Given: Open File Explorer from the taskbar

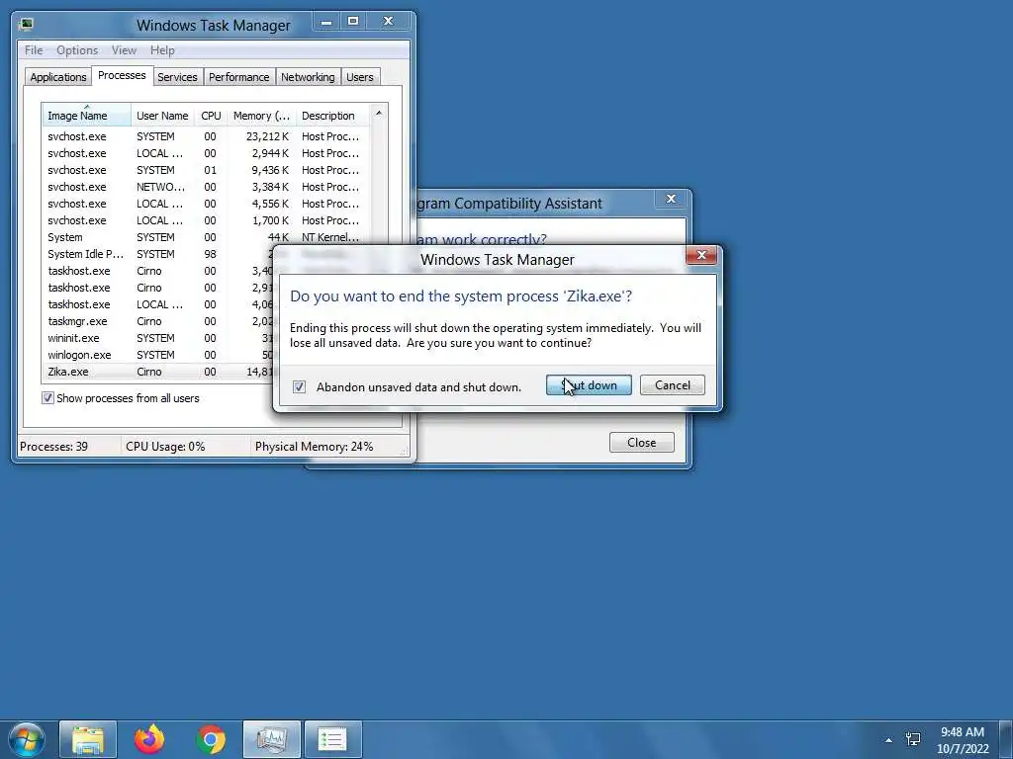Looking at the screenshot, I should (88, 739).
